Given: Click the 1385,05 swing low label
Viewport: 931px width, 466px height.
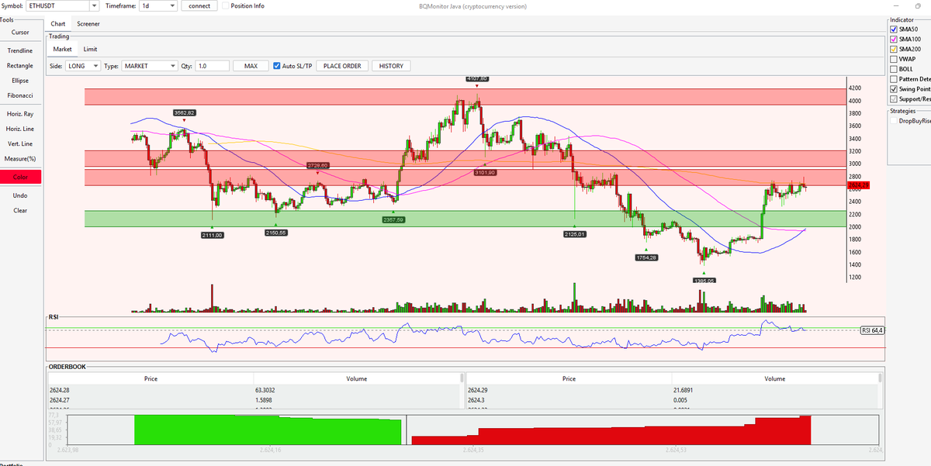Looking at the screenshot, I should 704,281.
